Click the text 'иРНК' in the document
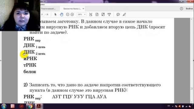Viewport: 194px width, 109px height. [30, 58]
